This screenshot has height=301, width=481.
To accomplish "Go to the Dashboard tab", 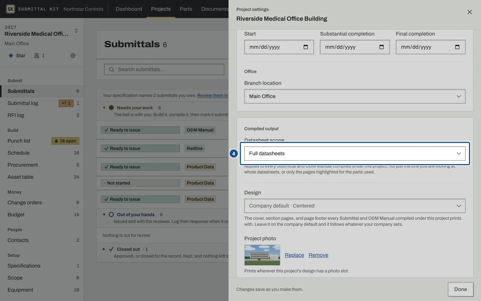I will click(129, 9).
